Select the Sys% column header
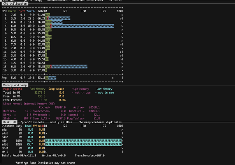The width and height of the screenshot is (235, 165). 22,11
